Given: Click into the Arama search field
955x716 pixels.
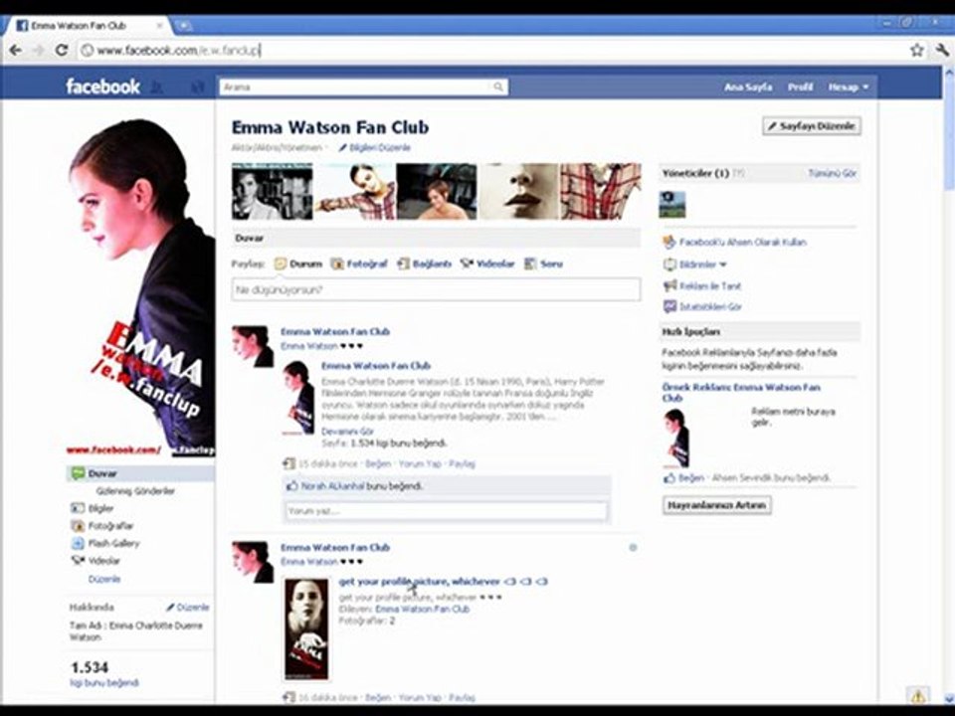Looking at the screenshot, I should (355, 88).
